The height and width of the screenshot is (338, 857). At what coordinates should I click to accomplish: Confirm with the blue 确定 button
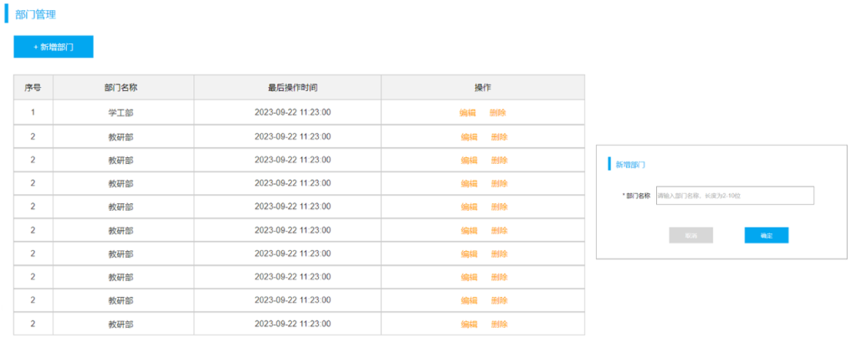(766, 236)
